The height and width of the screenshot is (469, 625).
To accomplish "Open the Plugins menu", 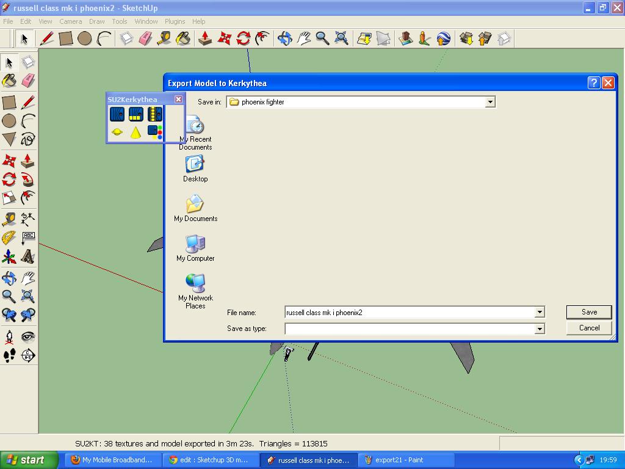I will pos(175,21).
